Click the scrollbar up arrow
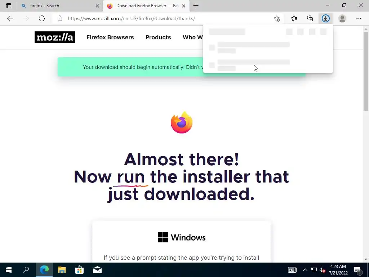The width and height of the screenshot is (369, 277). [366, 29]
